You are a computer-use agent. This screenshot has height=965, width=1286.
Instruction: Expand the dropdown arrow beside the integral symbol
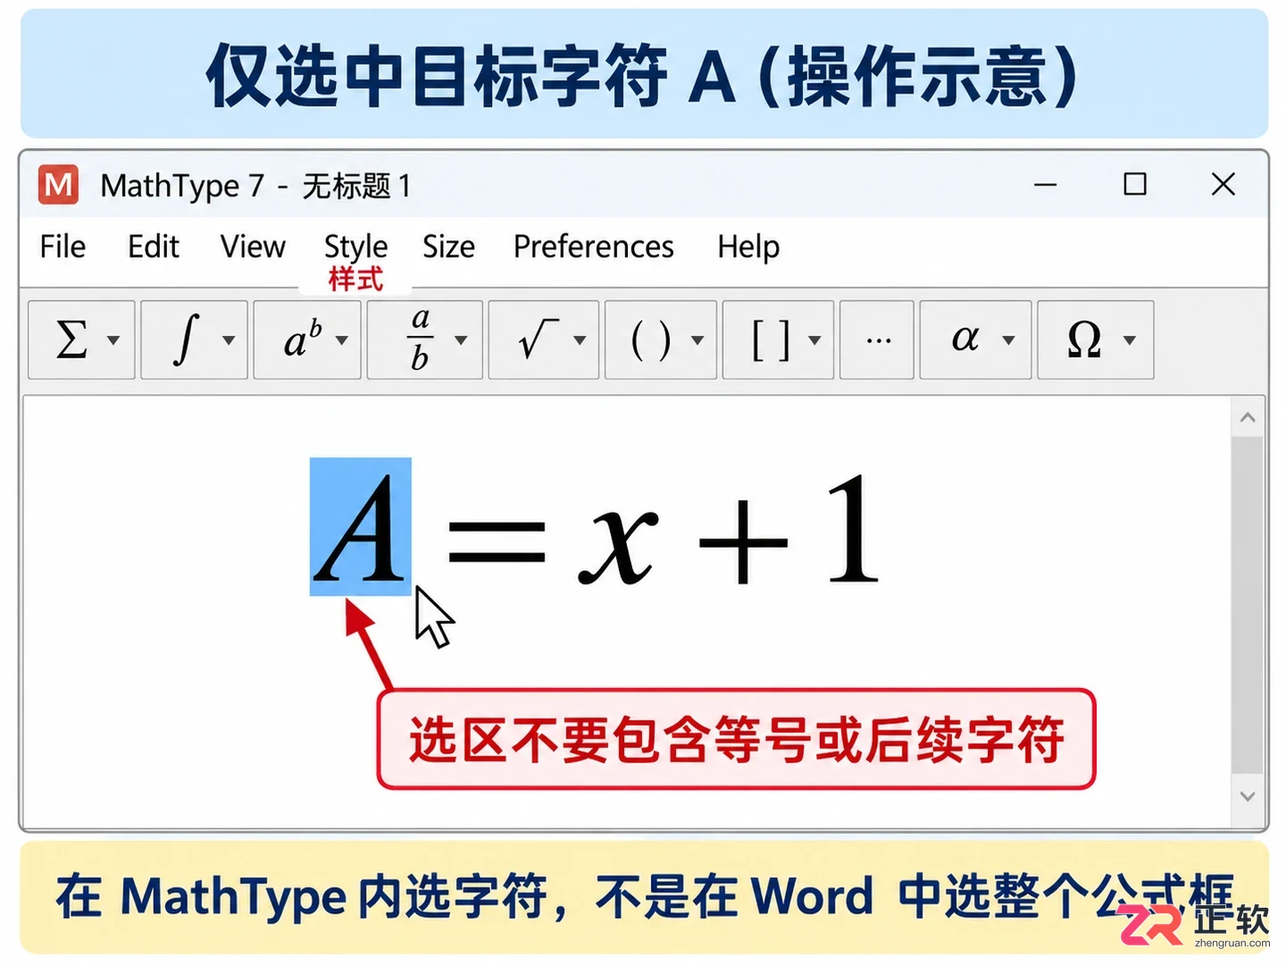[229, 340]
